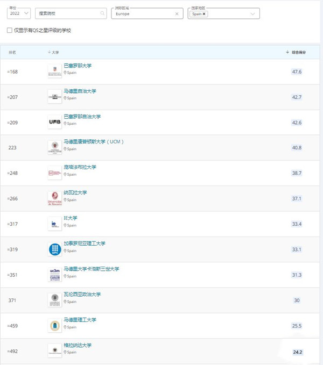The width and height of the screenshot is (323, 365).
Task: Click the UAB logo icon
Action: point(55,122)
